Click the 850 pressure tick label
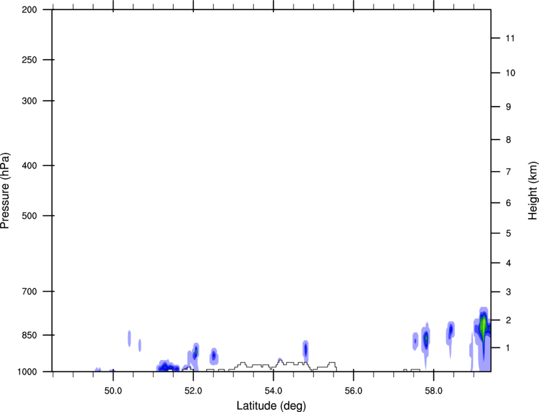Viewport: 539px width, 412px height. [x=29, y=335]
